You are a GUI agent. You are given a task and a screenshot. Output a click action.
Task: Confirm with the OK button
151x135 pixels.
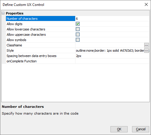(x=119, y=129)
